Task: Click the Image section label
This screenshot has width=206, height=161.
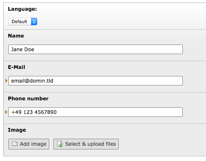Action: pyautogui.click(x=17, y=130)
